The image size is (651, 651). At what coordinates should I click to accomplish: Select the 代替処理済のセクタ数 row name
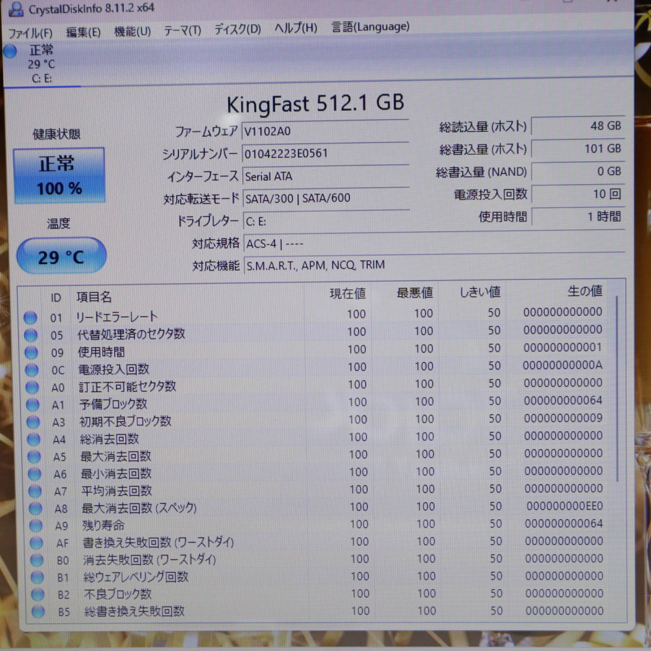[131, 334]
